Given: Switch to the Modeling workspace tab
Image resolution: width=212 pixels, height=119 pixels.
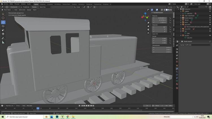Looking at the screenshot, I should pyautogui.click(x=43, y=4).
